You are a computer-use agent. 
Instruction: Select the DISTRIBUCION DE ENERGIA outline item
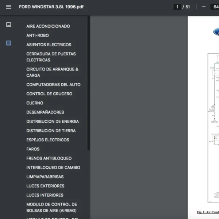pos(53,122)
